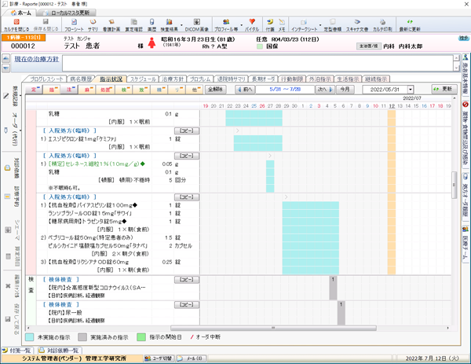The width and height of the screenshot is (471, 364).
Task: Click the red female patient icon
Action: pos(152,42)
